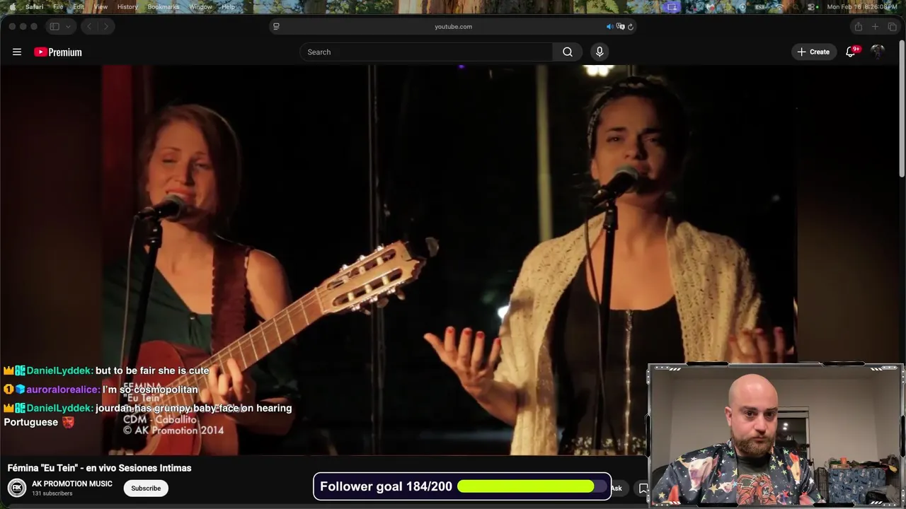Click the youtube.com address bar
906x509 pixels.
pos(453,26)
